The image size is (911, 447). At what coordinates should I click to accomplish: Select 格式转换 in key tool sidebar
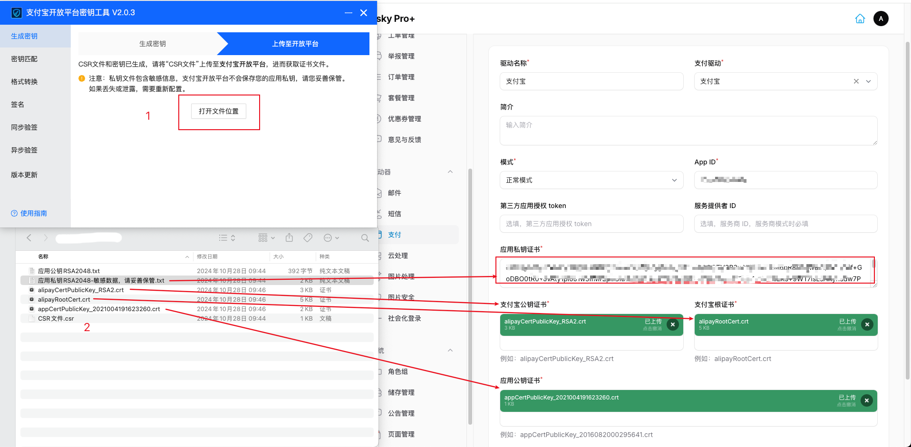pyautogui.click(x=35, y=82)
